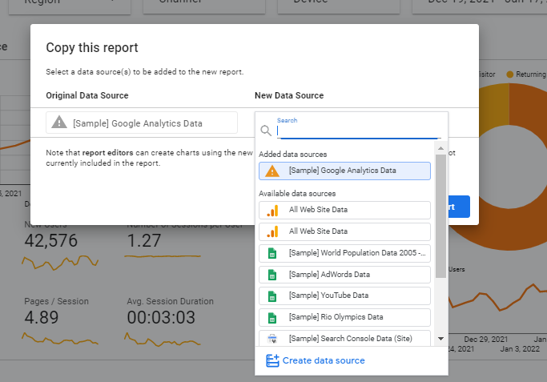Click the Copy this report title
Image resolution: width=547 pixels, height=382 pixels.
tap(92, 48)
